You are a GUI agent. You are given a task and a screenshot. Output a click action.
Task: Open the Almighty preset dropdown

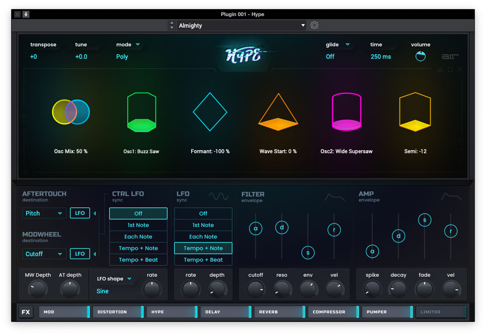tap(241, 25)
